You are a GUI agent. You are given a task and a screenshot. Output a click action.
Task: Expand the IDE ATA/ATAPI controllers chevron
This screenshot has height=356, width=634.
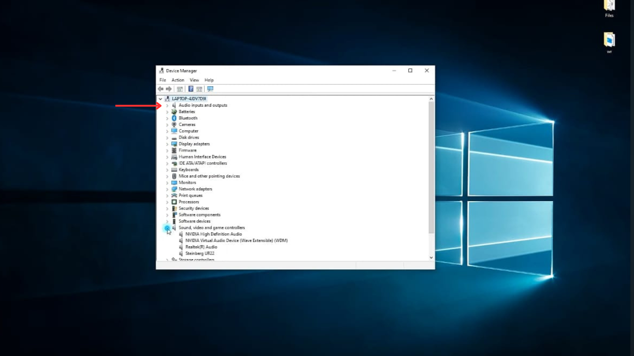(x=167, y=164)
